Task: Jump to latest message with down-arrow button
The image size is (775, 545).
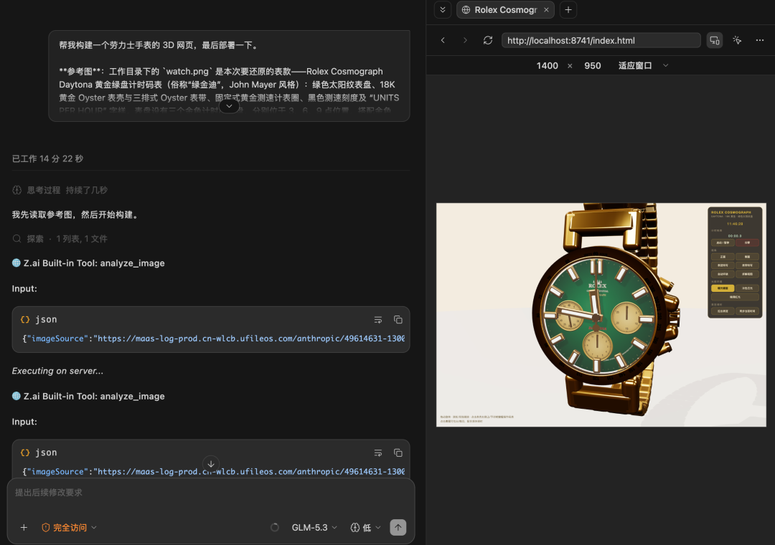Action: (x=211, y=464)
